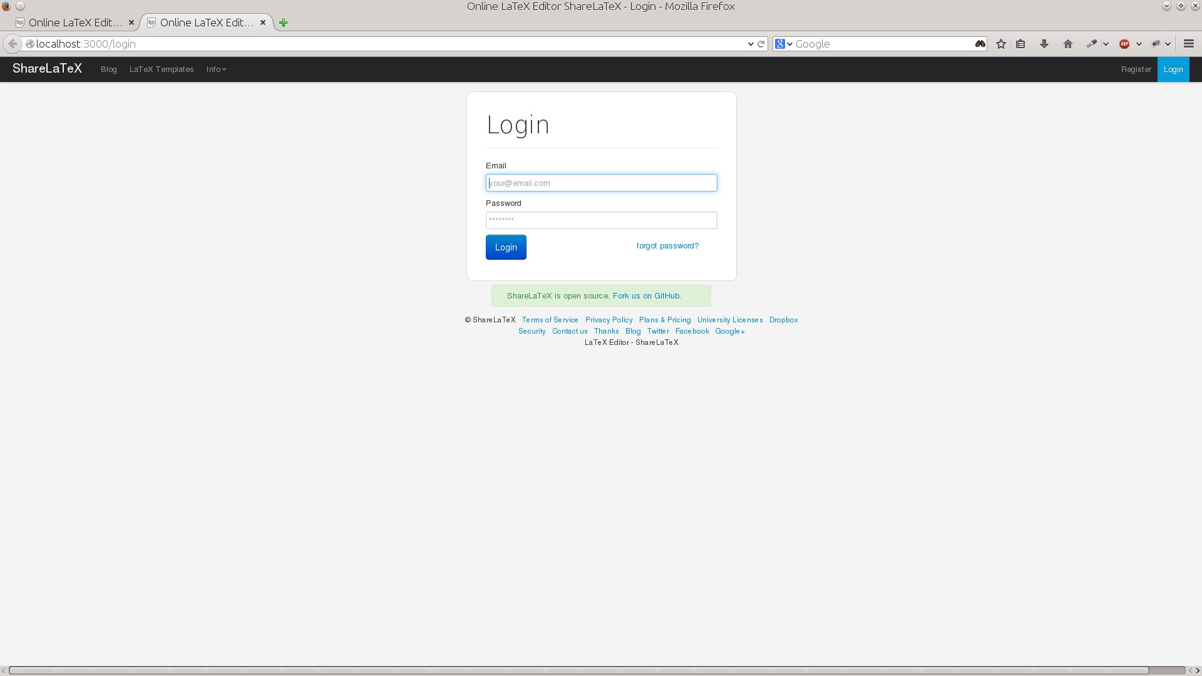Focus the Password input field

pos(601,220)
